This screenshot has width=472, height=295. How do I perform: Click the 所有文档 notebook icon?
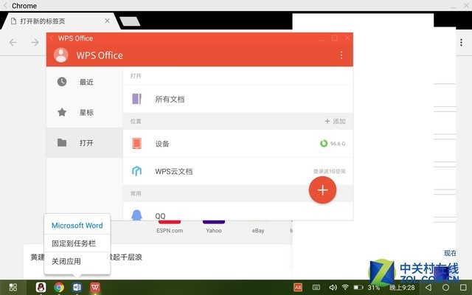(x=136, y=99)
